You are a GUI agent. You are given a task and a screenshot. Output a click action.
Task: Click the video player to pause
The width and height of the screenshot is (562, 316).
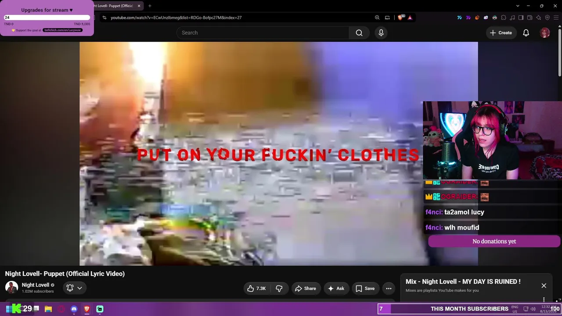(278, 154)
